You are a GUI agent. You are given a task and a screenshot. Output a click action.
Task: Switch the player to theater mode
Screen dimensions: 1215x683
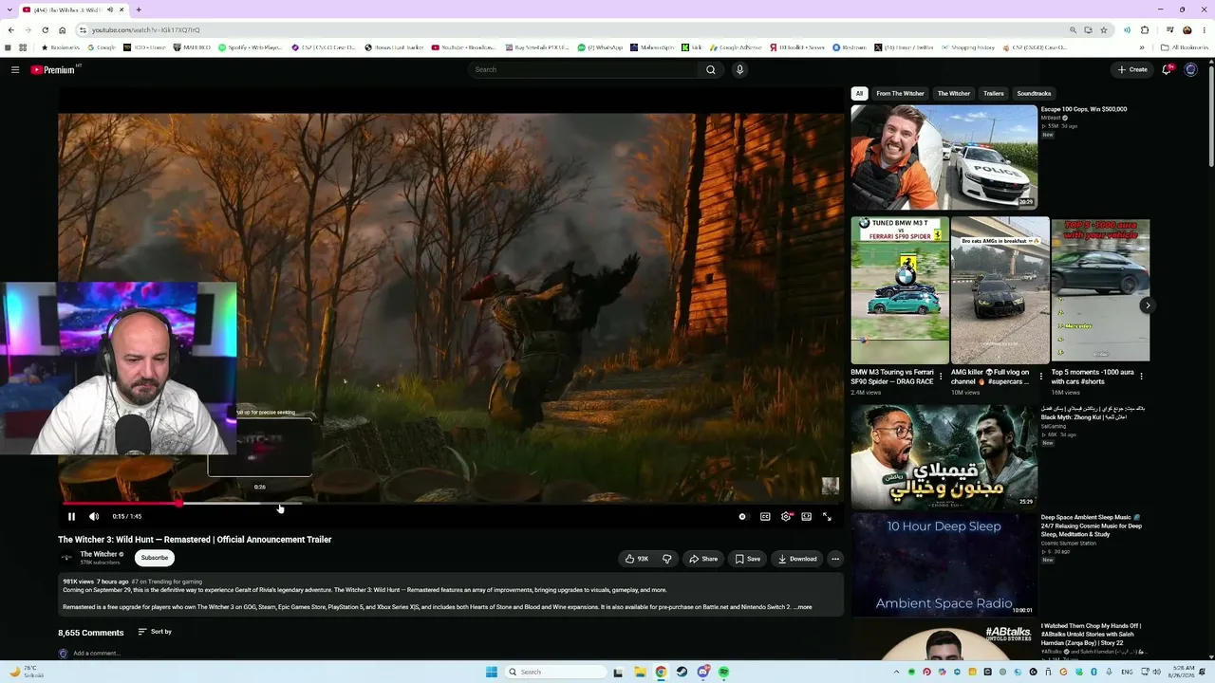click(806, 516)
